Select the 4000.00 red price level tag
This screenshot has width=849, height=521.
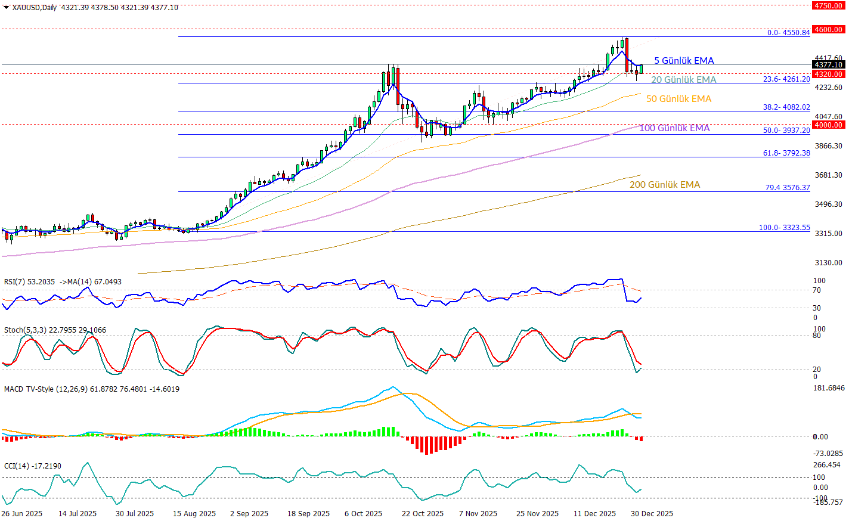click(829, 125)
